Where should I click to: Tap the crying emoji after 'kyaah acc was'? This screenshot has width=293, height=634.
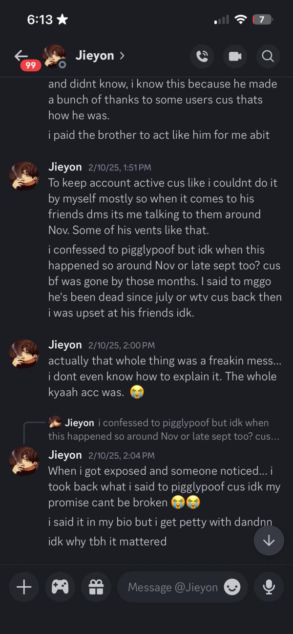(x=137, y=393)
